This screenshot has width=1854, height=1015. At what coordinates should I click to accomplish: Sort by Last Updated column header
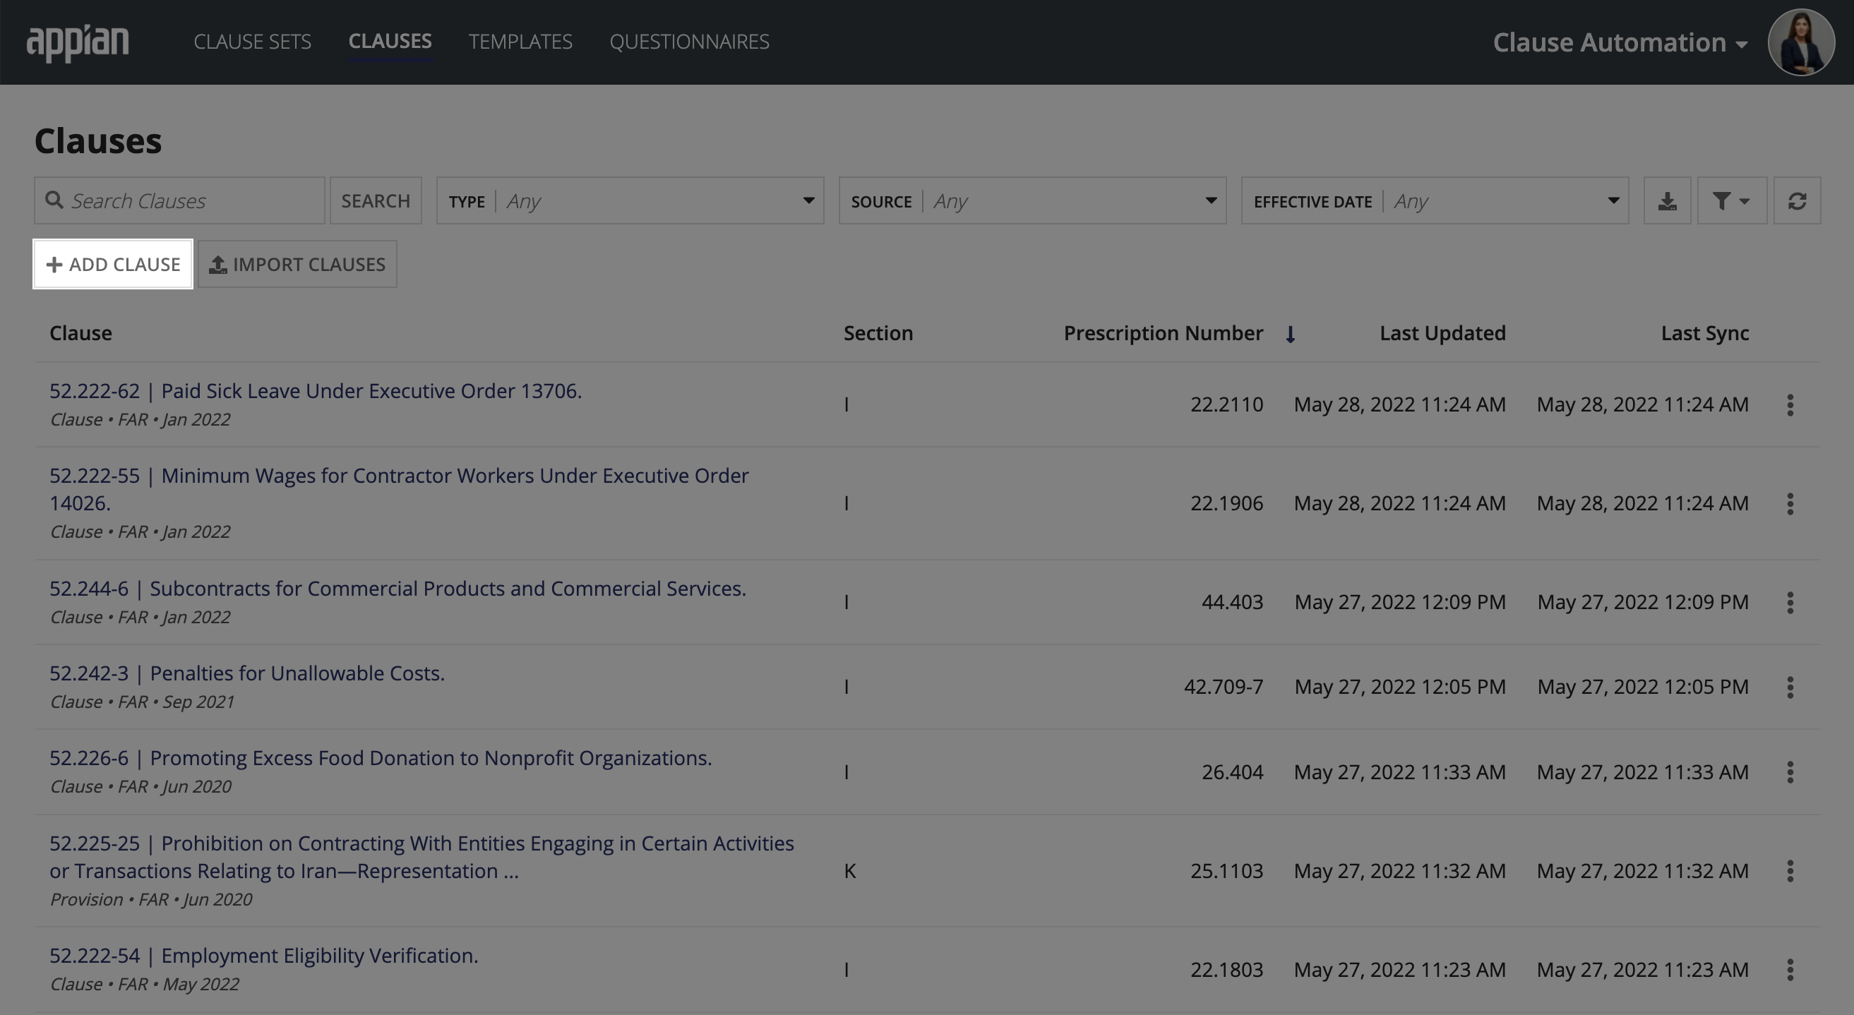pyautogui.click(x=1442, y=334)
